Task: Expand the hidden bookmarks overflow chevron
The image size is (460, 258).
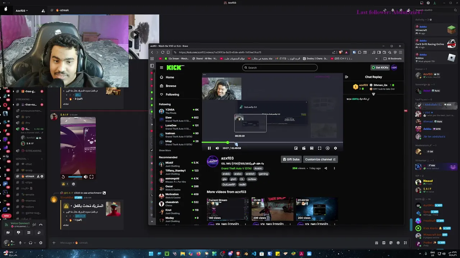Action: (376, 58)
